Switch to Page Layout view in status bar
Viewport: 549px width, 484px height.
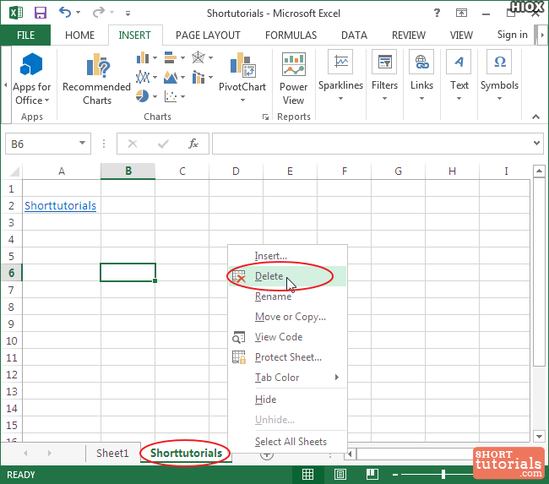tap(340, 474)
